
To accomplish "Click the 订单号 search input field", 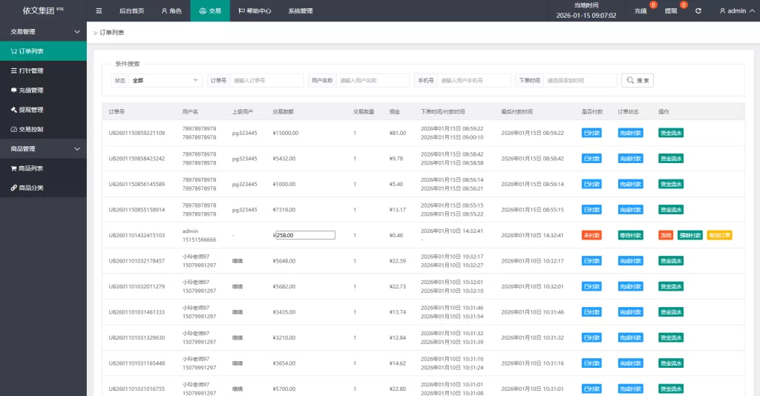I will 266,80.
